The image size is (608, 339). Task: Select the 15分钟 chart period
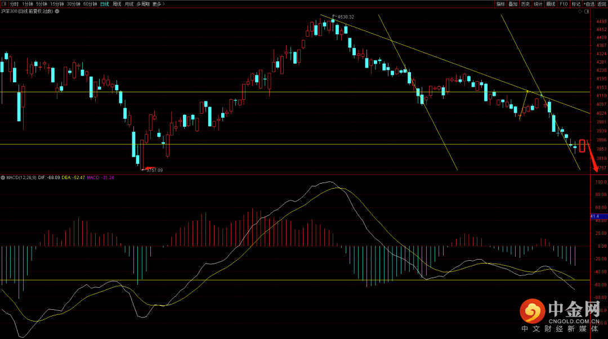57,4
